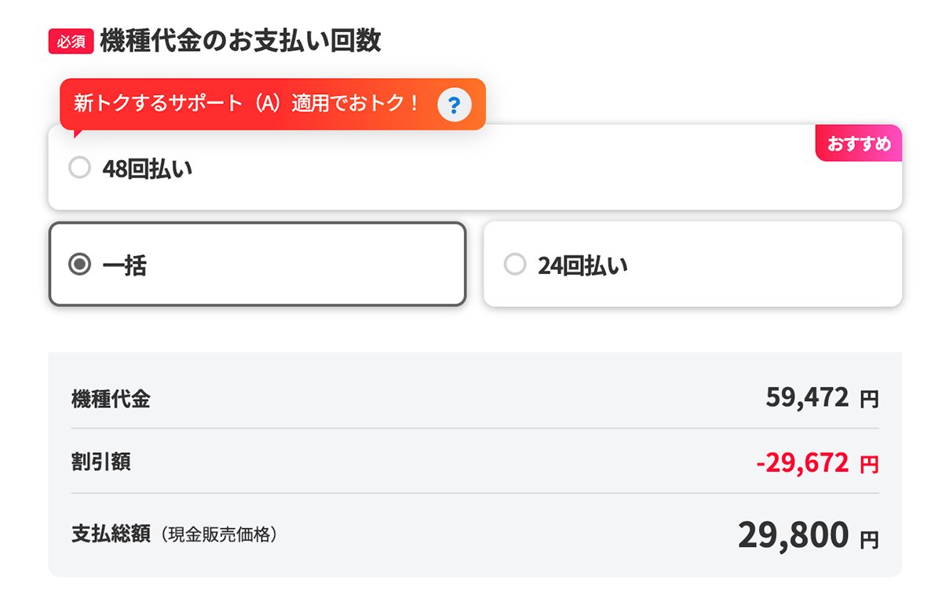Click the 支払総額 row label

tap(110, 535)
